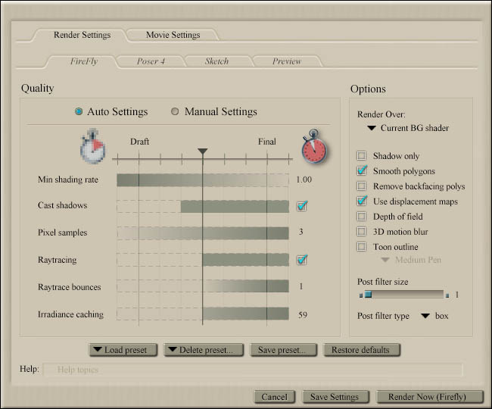Click the Raytrace bounces value 1
The height and width of the screenshot is (409, 492).
point(301,286)
